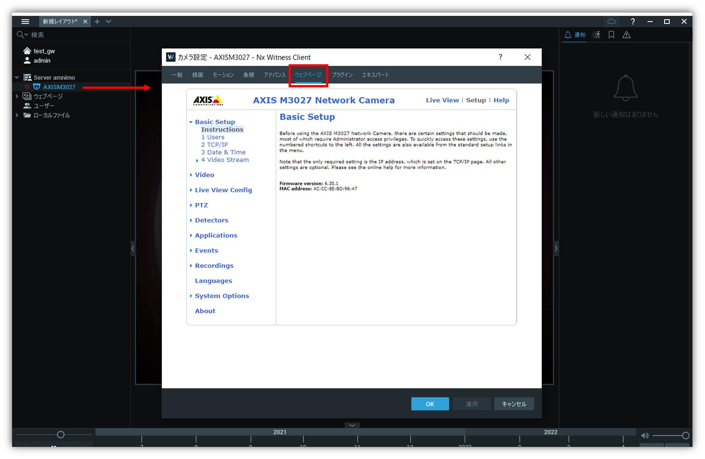705x459 pixels.
Task: Open the alerts warning triangle icon
Action: coord(626,35)
